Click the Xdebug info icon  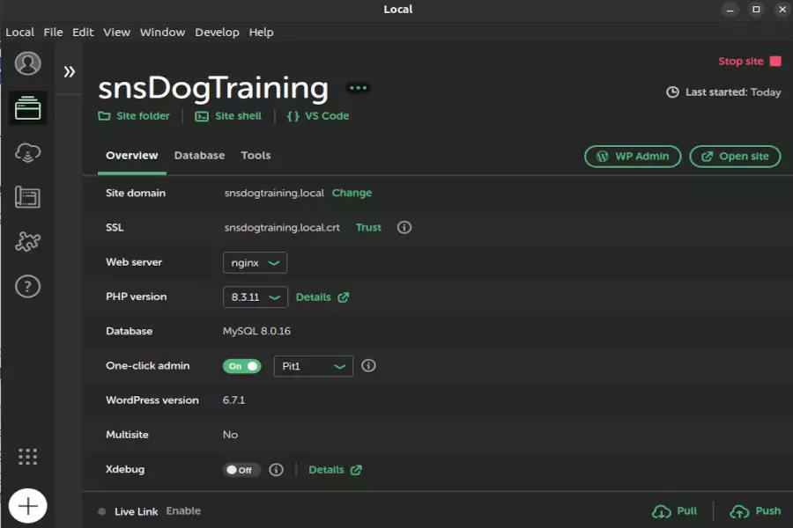click(x=276, y=470)
